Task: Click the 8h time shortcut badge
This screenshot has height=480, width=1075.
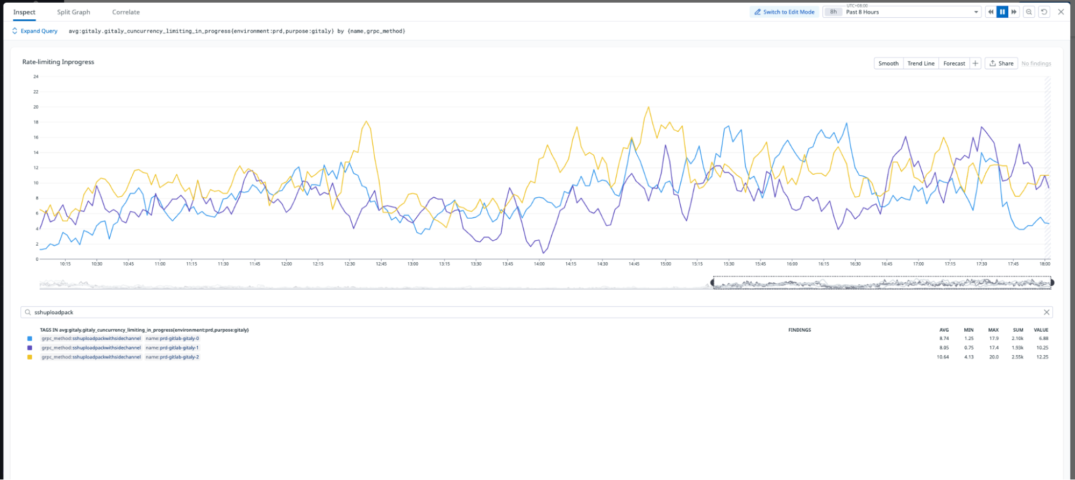Action: click(x=833, y=12)
